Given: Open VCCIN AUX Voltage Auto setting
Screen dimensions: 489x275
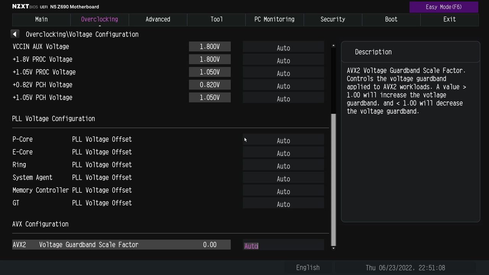Looking at the screenshot, I should [283, 47].
